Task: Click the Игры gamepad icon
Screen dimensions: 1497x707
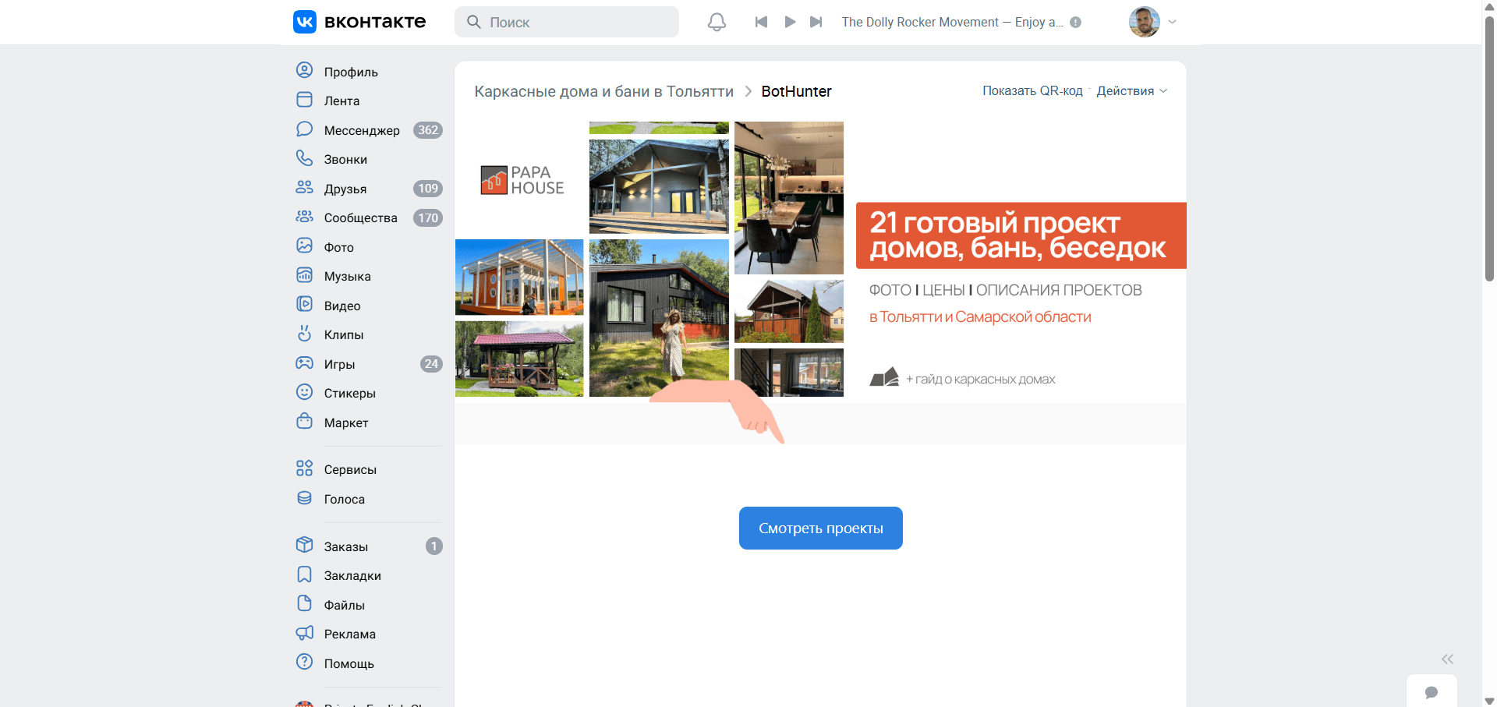Action: (x=304, y=363)
